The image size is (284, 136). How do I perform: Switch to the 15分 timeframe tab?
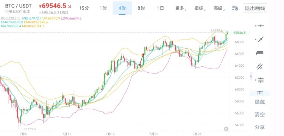(x=84, y=8)
